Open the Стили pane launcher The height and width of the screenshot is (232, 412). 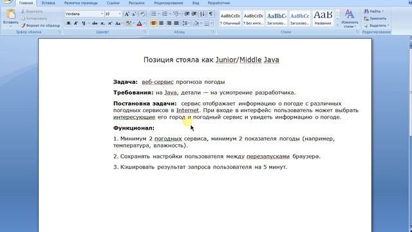coord(357,32)
